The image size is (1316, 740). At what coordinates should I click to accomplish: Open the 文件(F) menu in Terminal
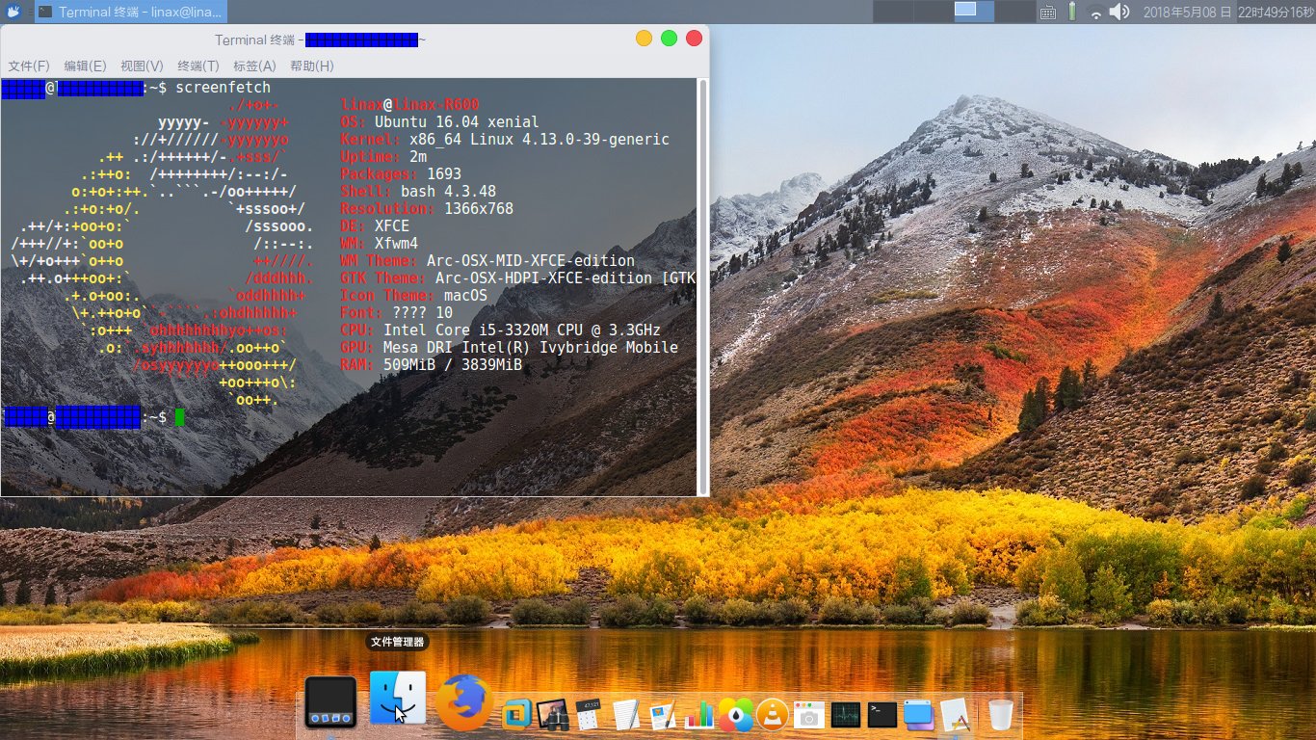point(29,66)
